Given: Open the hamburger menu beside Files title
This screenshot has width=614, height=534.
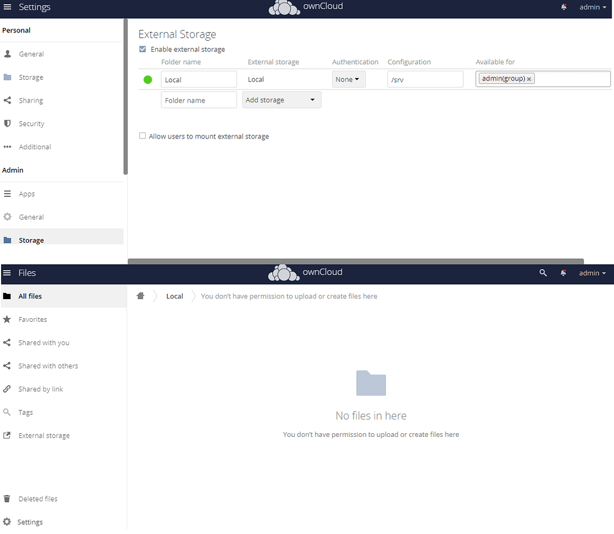Looking at the screenshot, I should (x=7, y=273).
